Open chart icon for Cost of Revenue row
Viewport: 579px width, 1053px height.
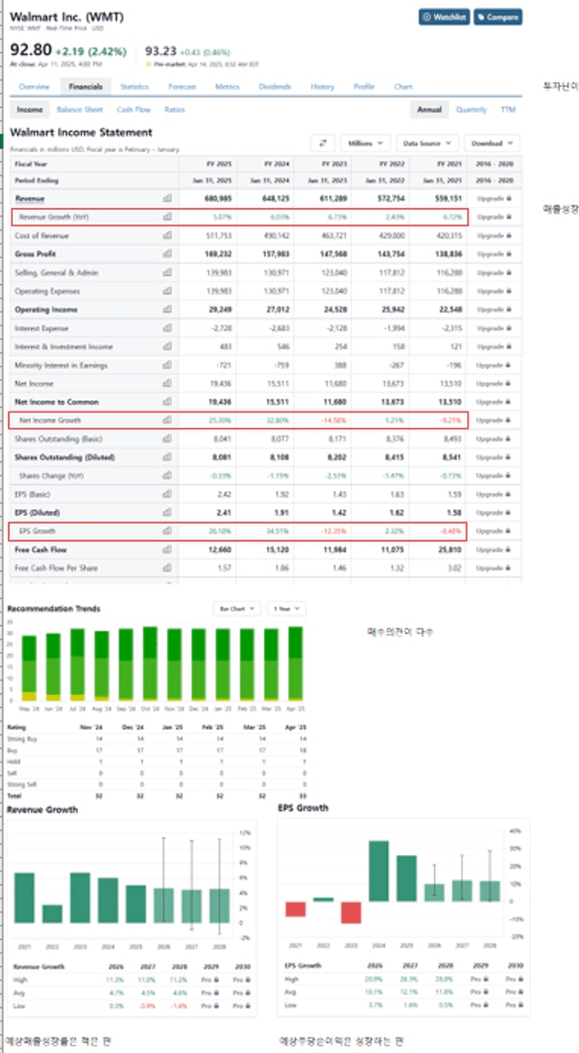tap(166, 236)
